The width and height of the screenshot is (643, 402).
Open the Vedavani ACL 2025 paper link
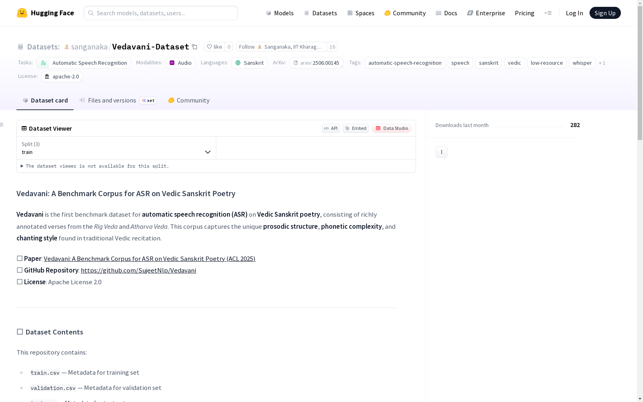149,258
